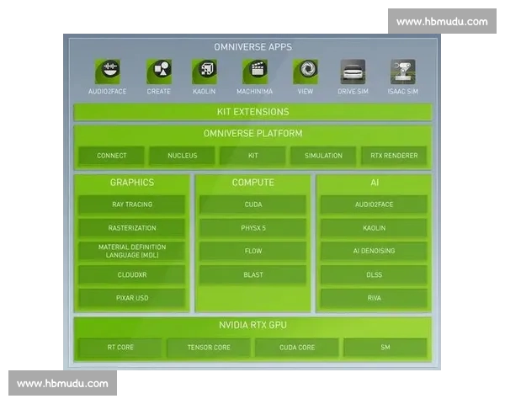Viewport: 505px width, 404px height.
Task: Select the AI Denoising box
Action: (374, 251)
